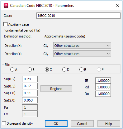Expand the Direction Y Ct dropdown

82,54
